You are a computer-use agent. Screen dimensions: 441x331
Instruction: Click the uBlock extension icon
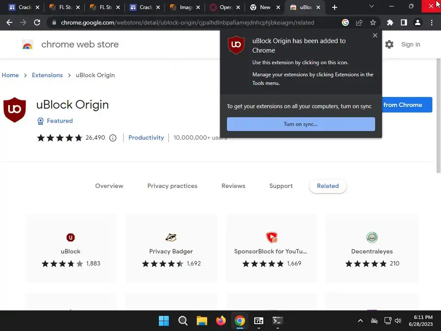click(x=71, y=237)
